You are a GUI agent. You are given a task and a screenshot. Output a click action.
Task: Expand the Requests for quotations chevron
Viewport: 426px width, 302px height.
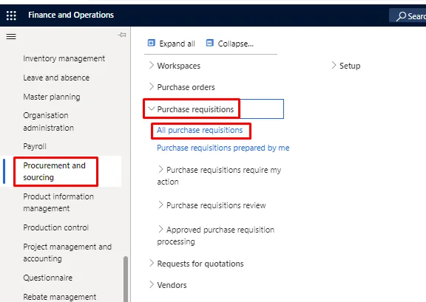152,263
